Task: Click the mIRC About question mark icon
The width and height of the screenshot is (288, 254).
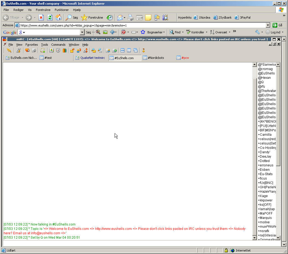Action: pos(143,50)
